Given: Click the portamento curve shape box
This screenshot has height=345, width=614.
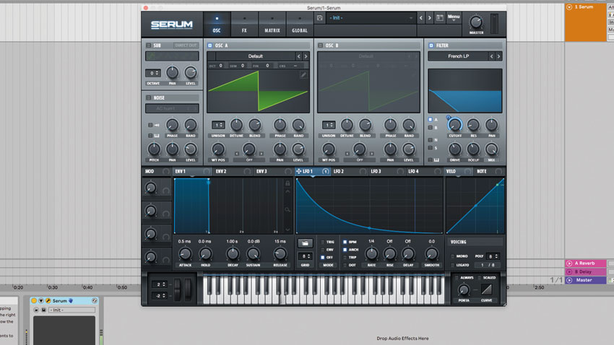Looking at the screenshot, I should (487, 289).
